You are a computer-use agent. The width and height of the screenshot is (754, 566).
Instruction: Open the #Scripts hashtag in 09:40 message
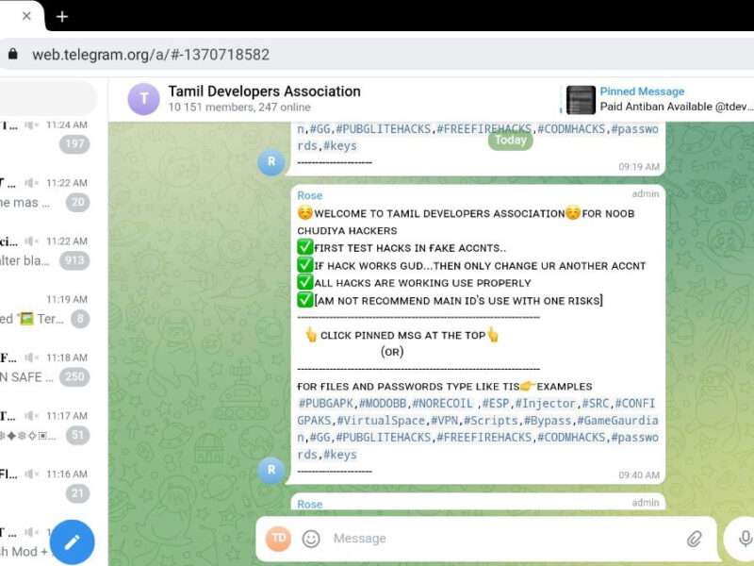490,421
